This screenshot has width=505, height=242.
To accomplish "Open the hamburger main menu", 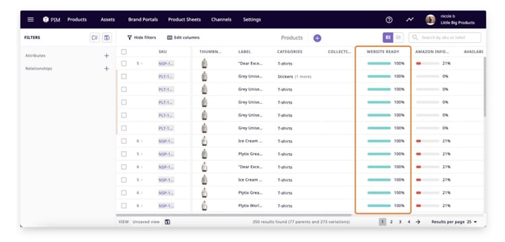I will [x=30, y=19].
